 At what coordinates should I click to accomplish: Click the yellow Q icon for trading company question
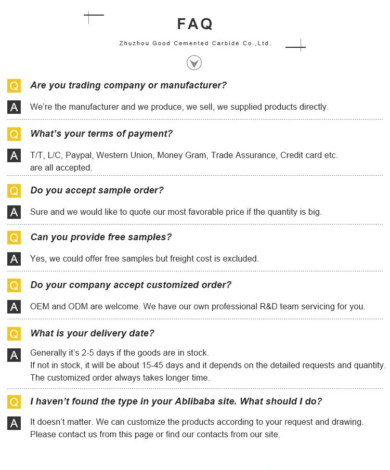point(14,86)
